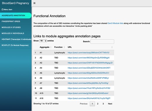Open the A8 prezi link
The width and height of the screenshot is (152, 111).
89,88
